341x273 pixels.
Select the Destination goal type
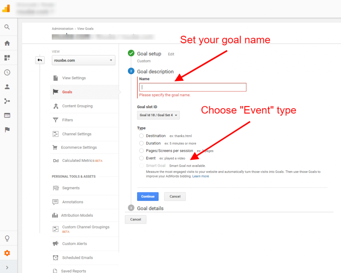coord(141,136)
